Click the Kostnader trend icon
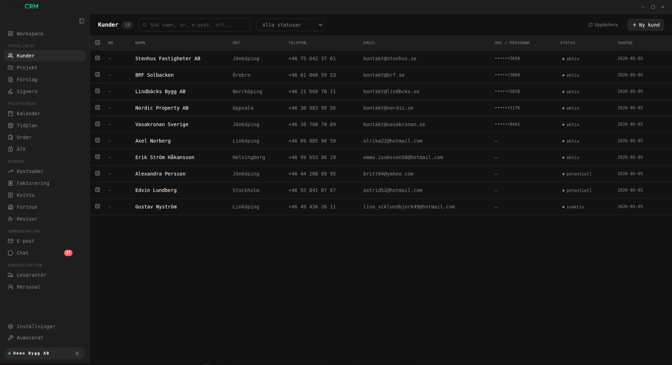The height and width of the screenshot is (365, 672). point(11,171)
